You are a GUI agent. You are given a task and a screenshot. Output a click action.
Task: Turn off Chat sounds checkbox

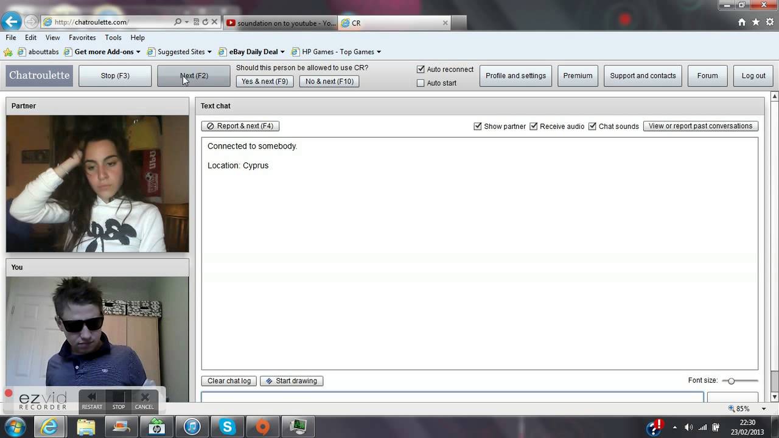point(592,127)
